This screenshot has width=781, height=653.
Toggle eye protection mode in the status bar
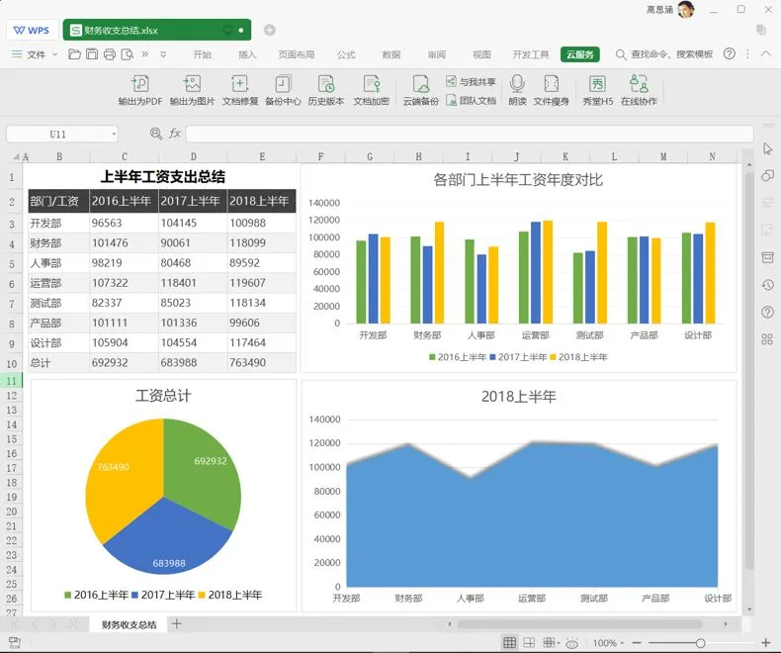coord(572,643)
